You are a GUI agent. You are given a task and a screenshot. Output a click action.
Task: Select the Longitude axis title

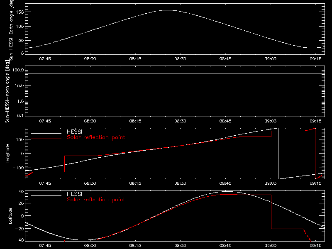click(7, 154)
